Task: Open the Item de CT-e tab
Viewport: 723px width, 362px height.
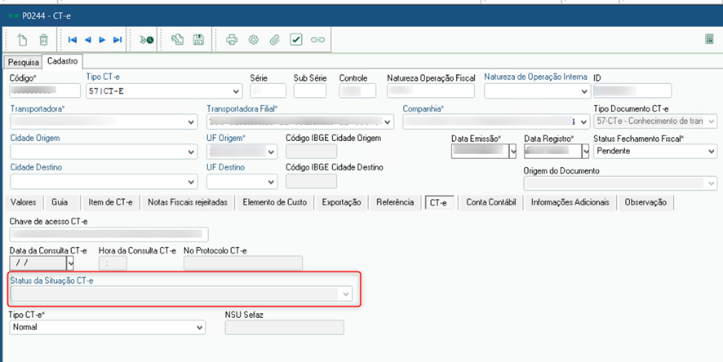Action: point(110,202)
